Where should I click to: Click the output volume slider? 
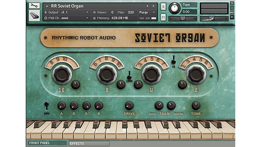click(x=214, y=19)
